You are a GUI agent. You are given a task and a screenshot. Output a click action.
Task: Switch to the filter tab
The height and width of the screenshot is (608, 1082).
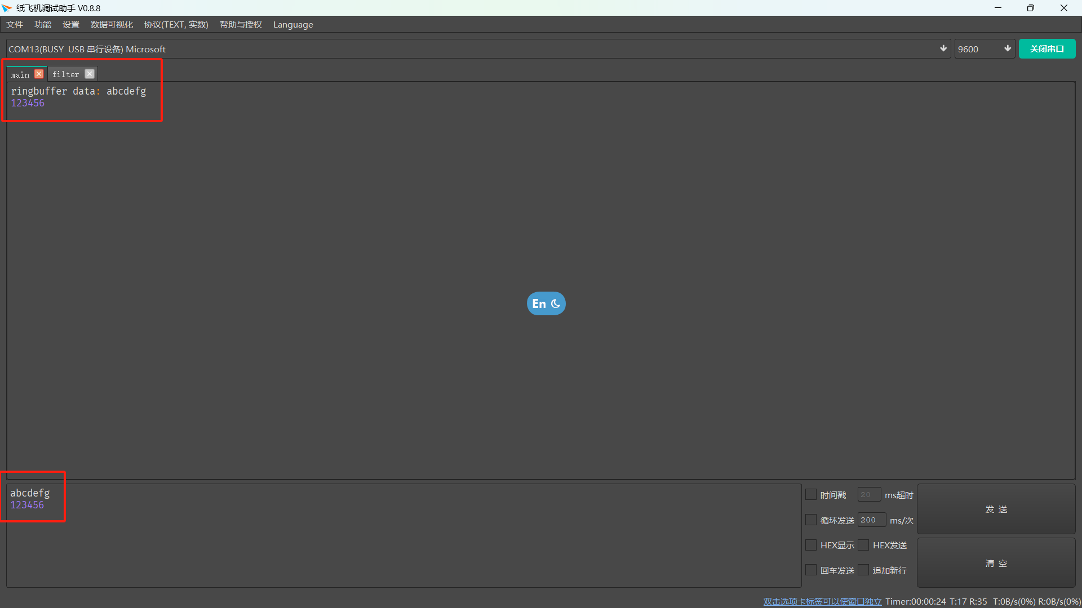pyautogui.click(x=66, y=74)
